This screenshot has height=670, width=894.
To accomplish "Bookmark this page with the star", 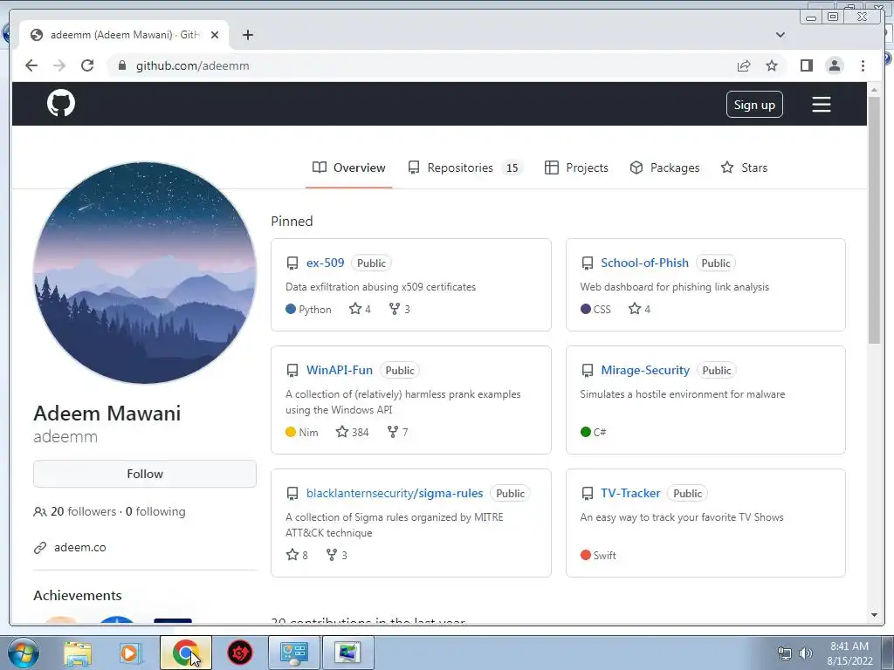I will tap(772, 66).
